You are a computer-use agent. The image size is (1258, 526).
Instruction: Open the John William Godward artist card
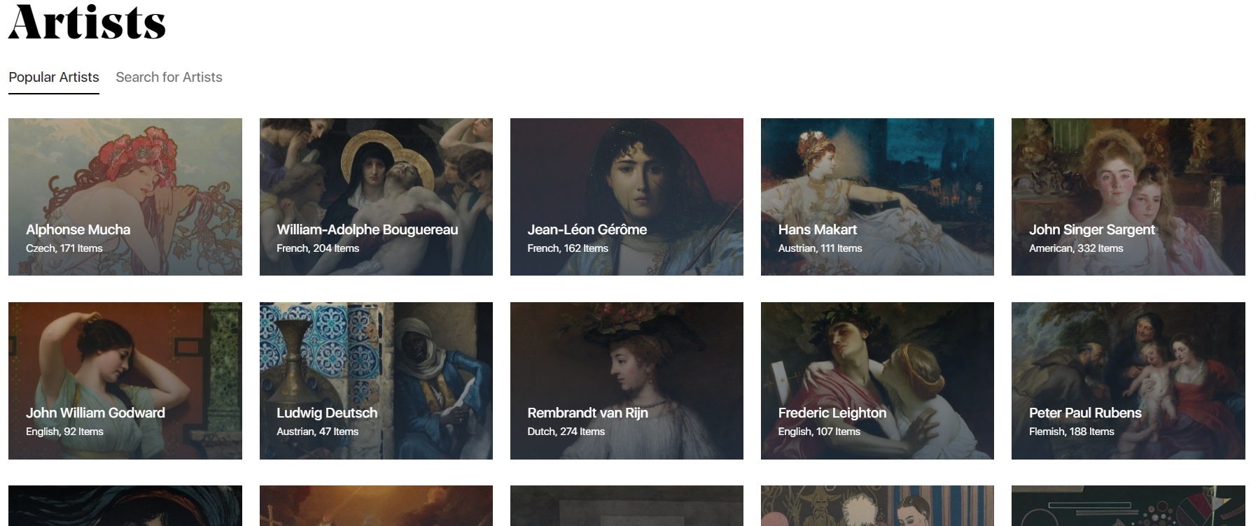tap(125, 381)
